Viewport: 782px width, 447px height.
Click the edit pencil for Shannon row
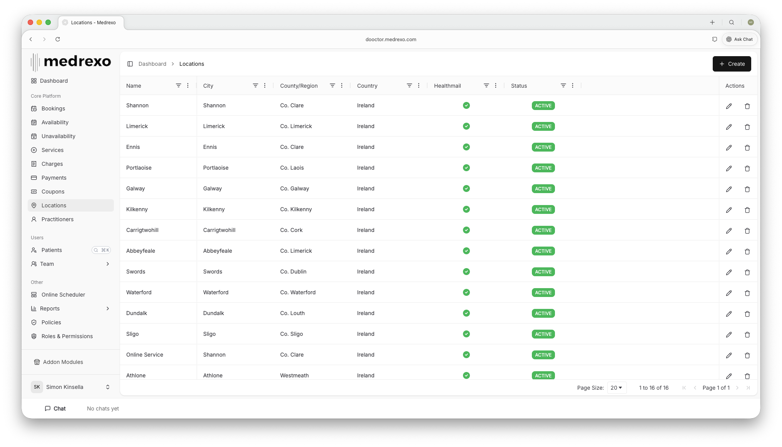(729, 106)
